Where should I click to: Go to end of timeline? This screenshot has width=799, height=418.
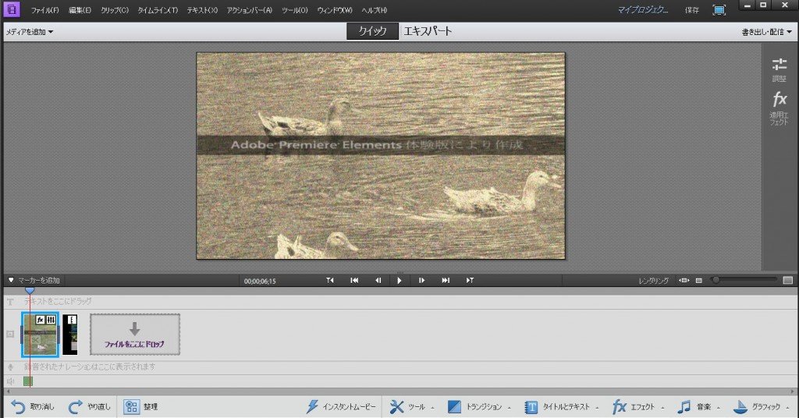[446, 281]
